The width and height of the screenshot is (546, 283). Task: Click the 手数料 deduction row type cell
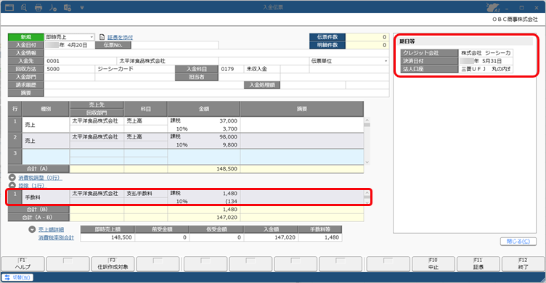click(46, 197)
